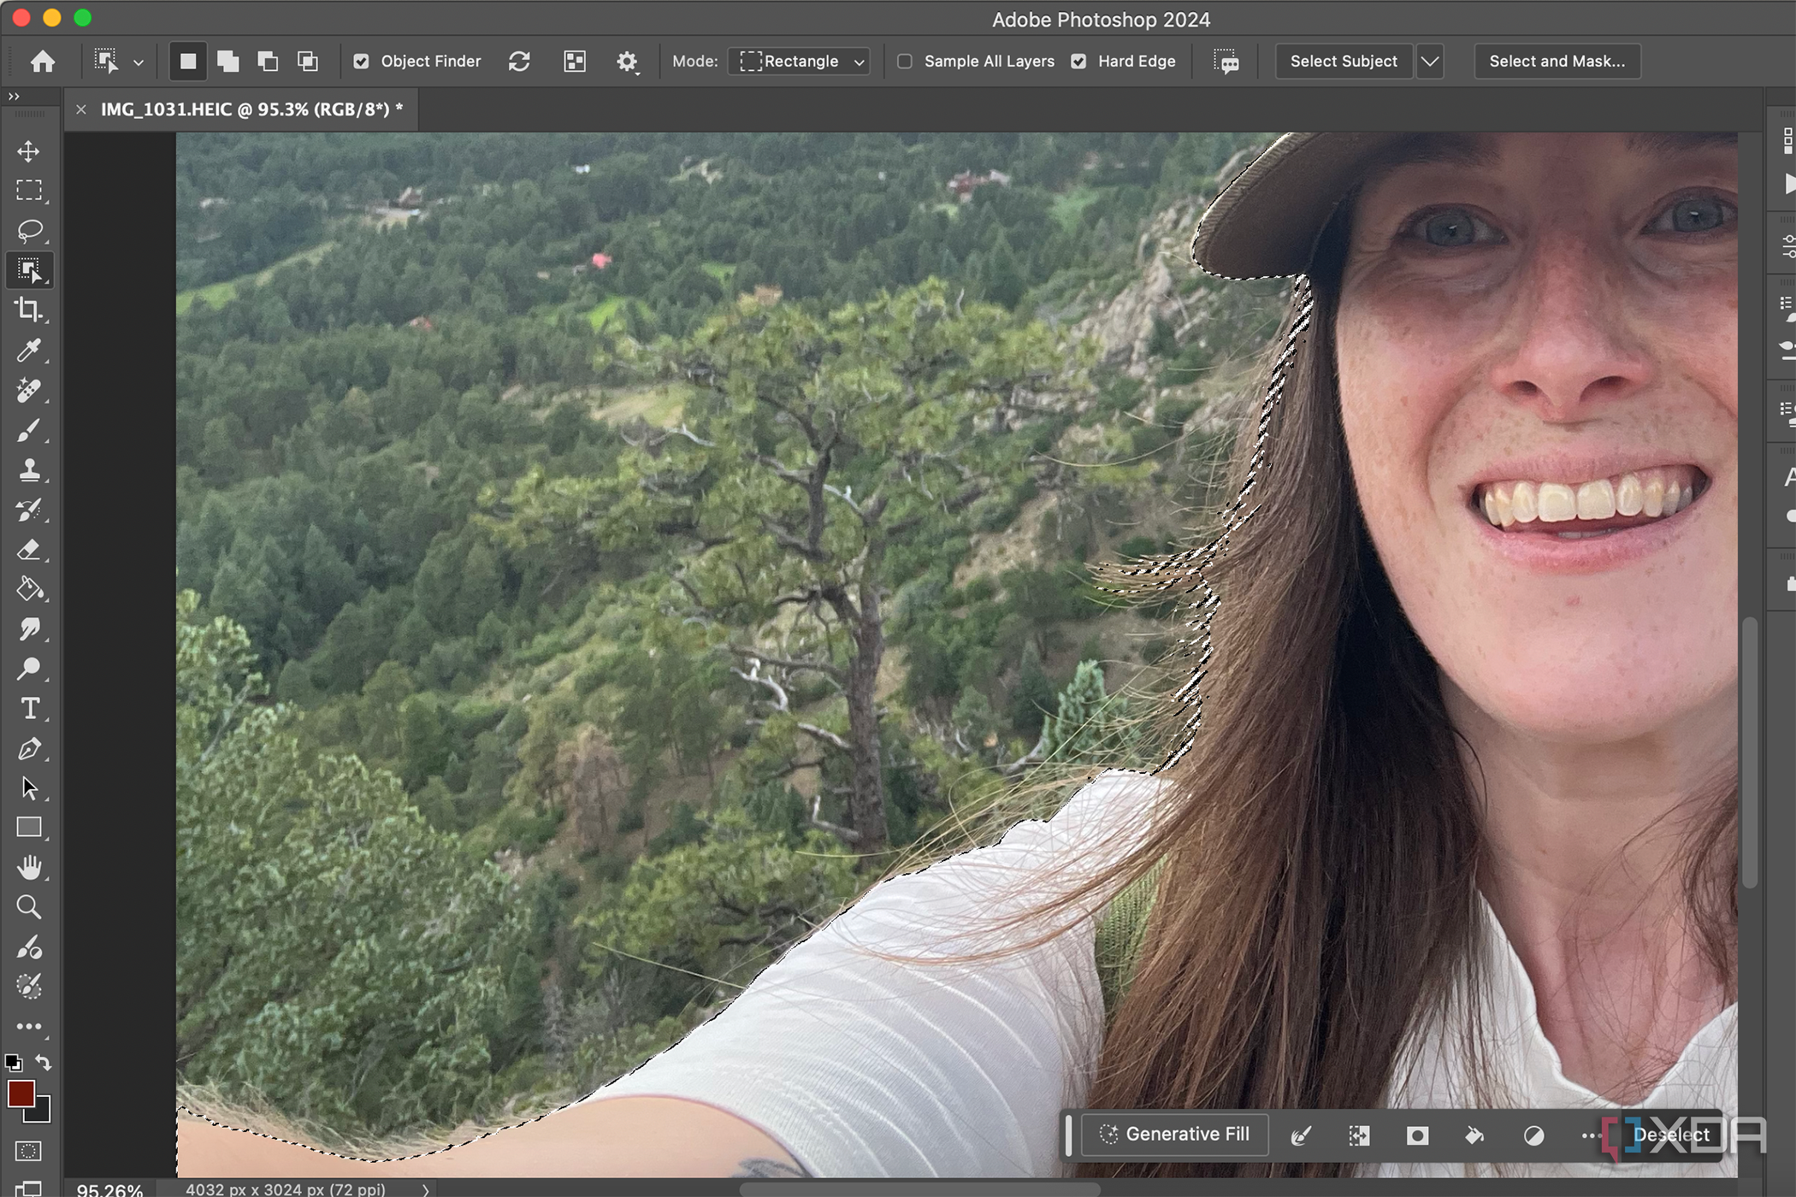The height and width of the screenshot is (1197, 1796).
Task: Select the Zoom tool
Action: coord(28,907)
